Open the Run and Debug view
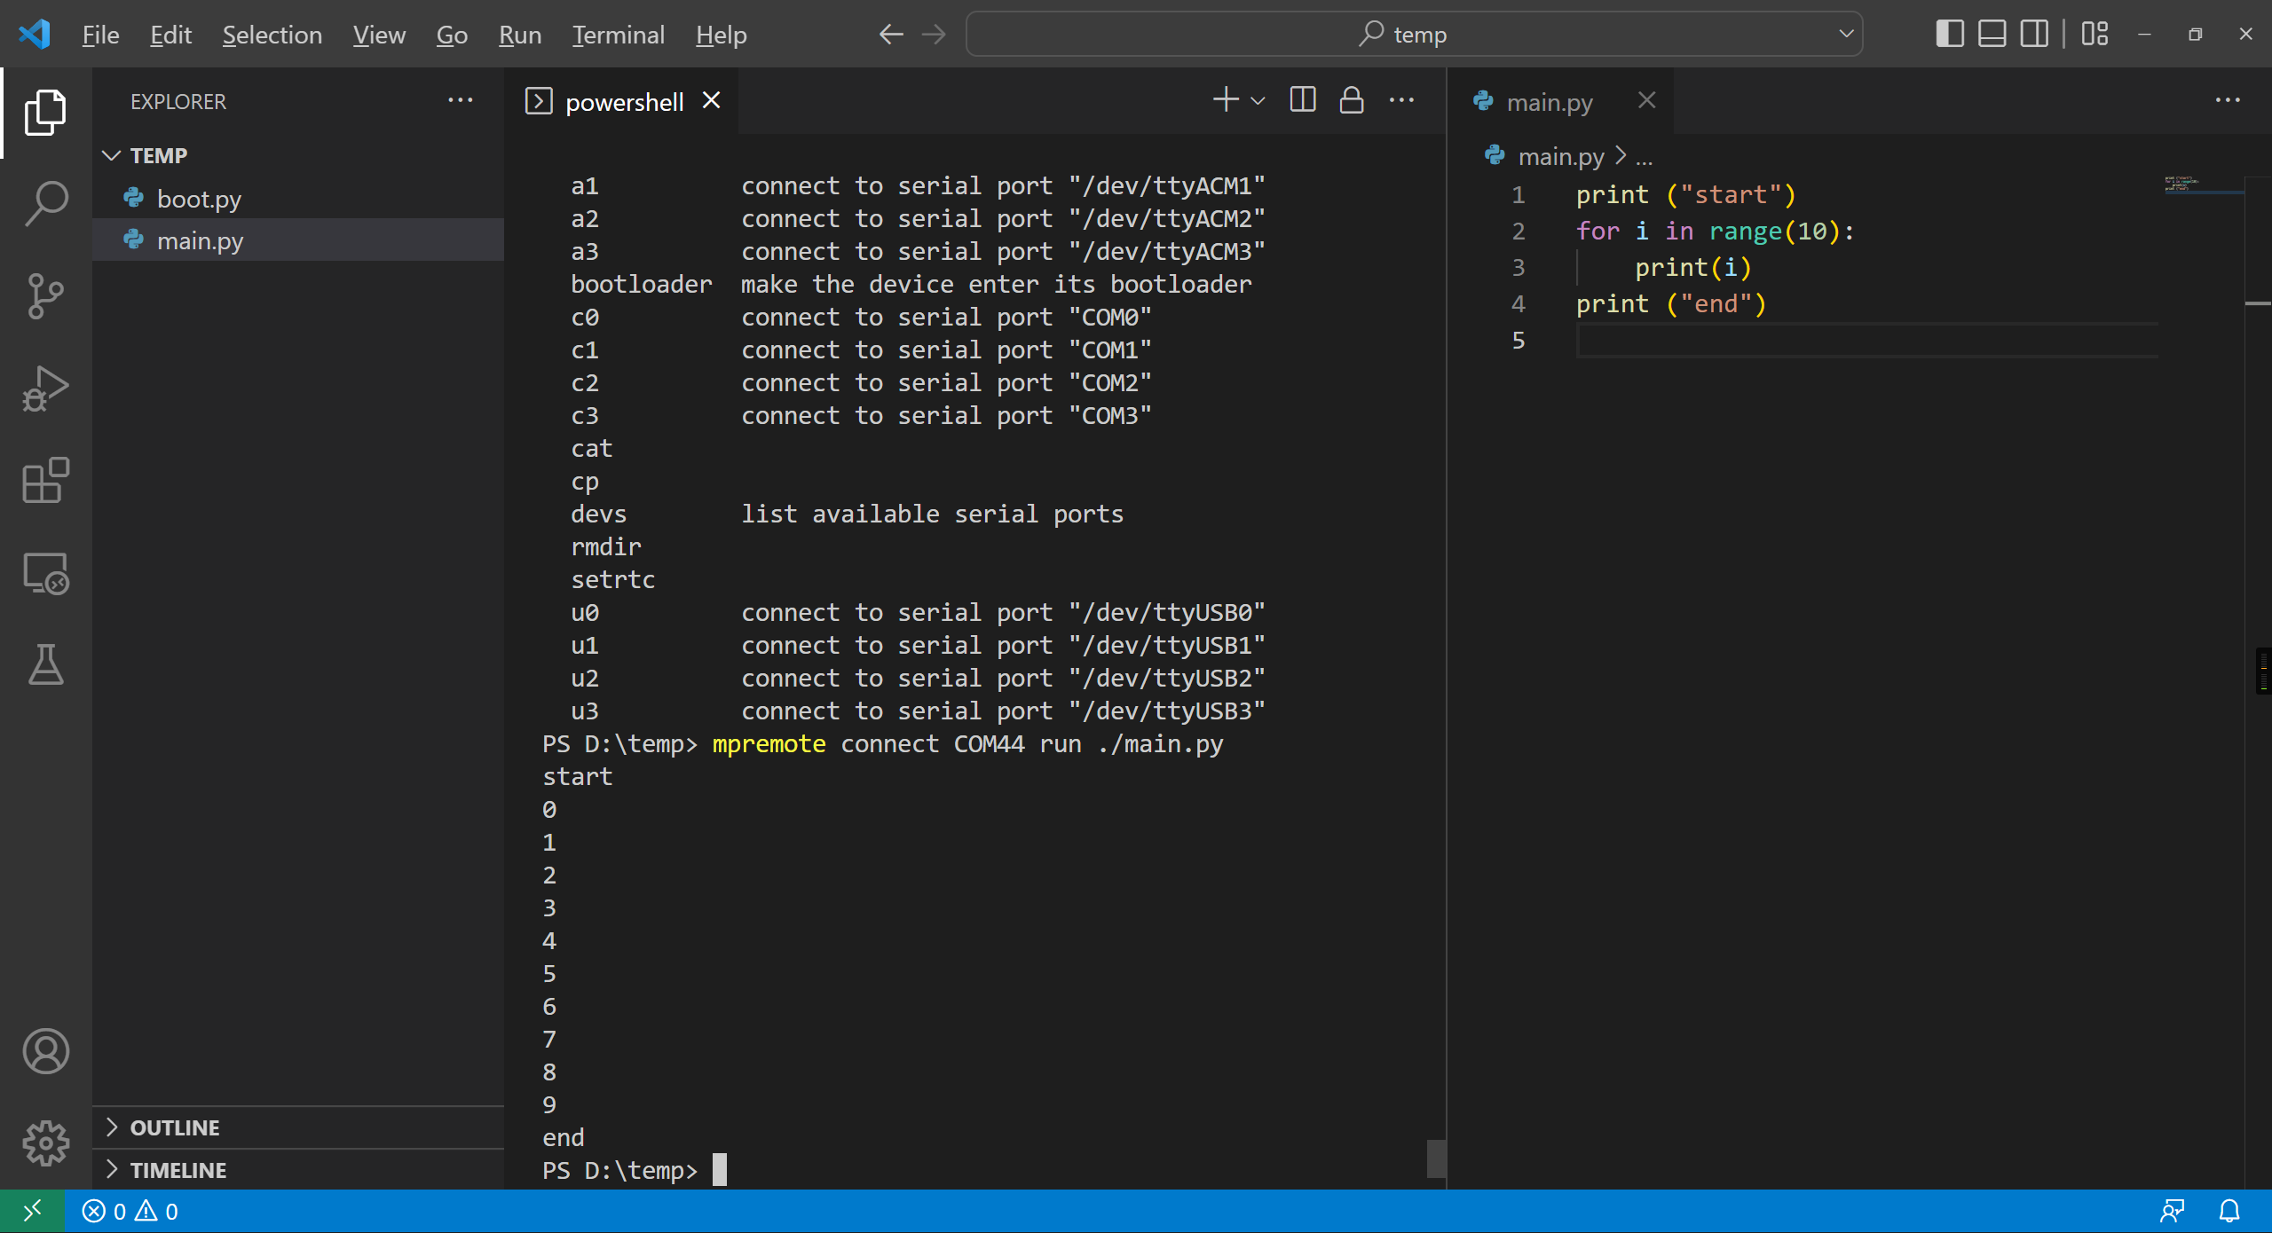 point(45,389)
